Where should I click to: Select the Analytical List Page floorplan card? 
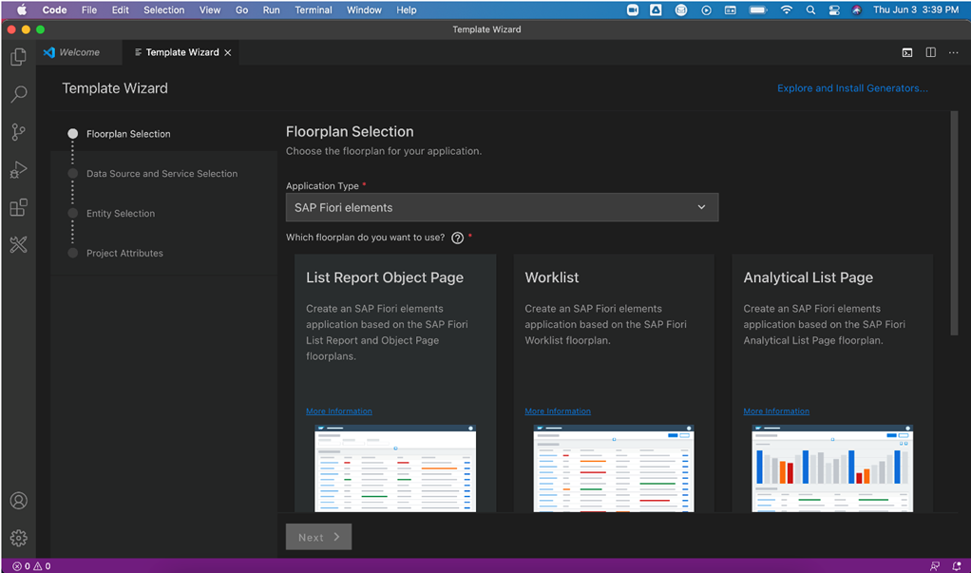pos(832,383)
